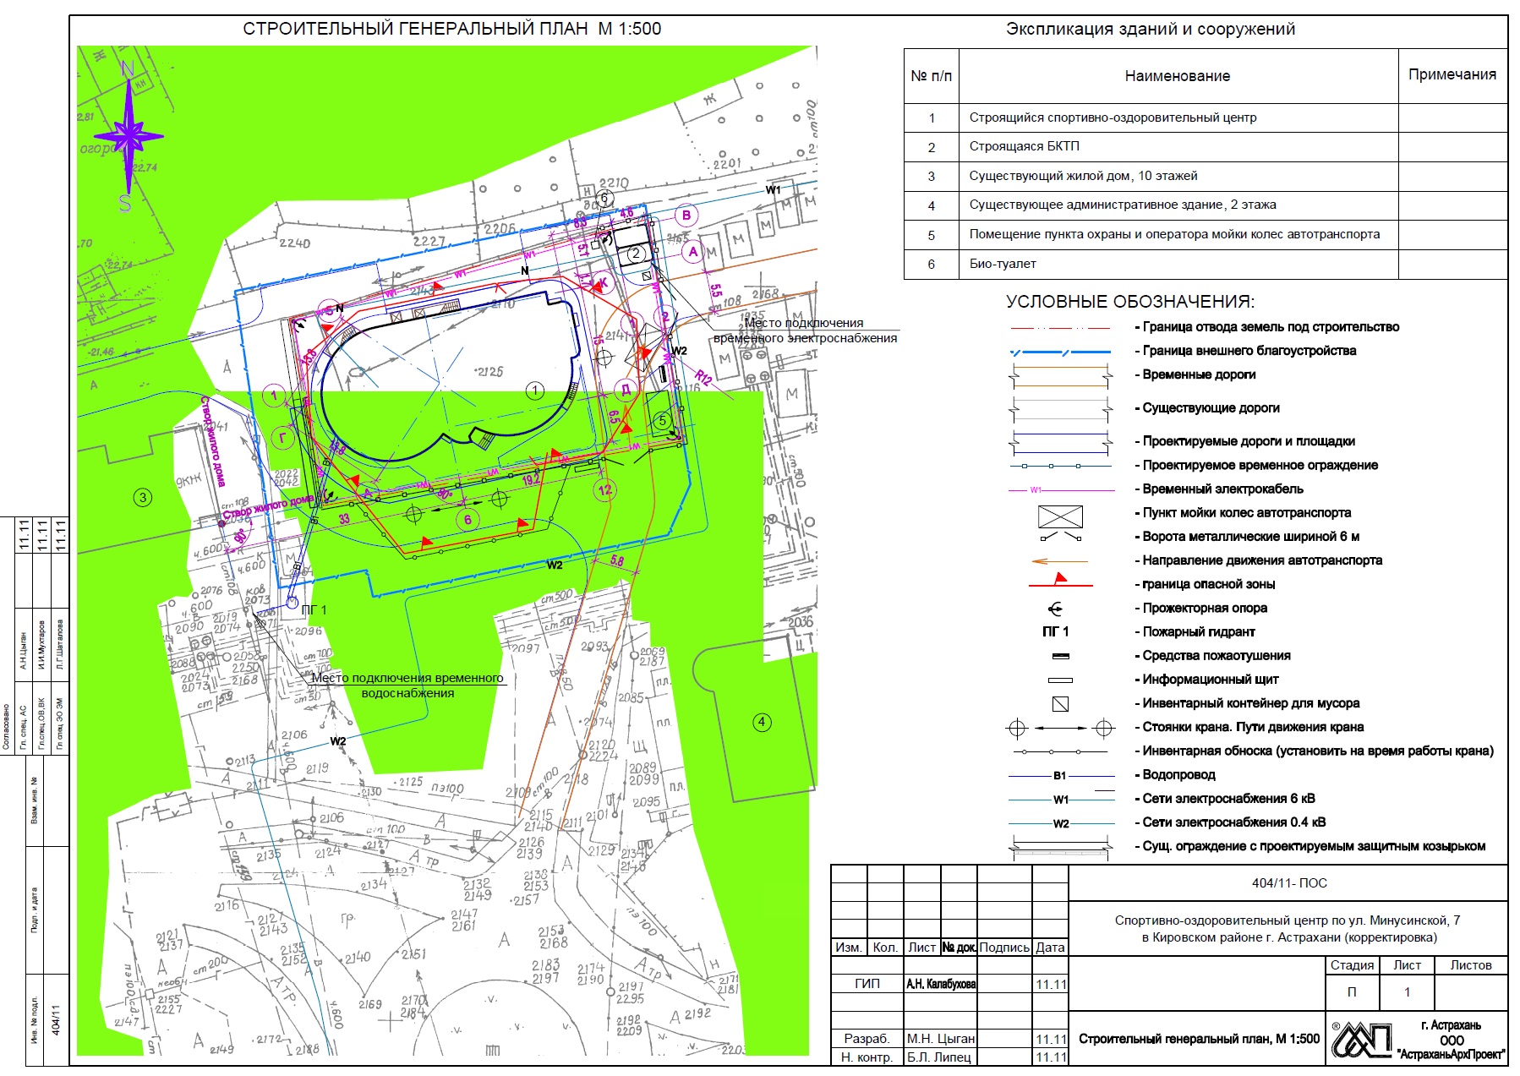The height and width of the screenshot is (1076, 1520).
Task: Select the blue outer landscaping boundary legend line
Action: point(1060,352)
